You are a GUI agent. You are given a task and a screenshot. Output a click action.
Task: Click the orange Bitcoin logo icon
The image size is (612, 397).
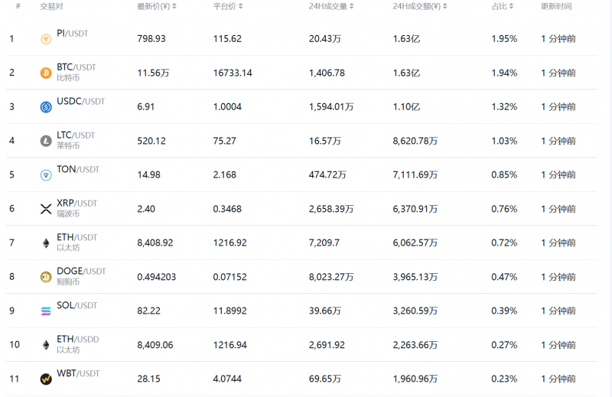46,73
